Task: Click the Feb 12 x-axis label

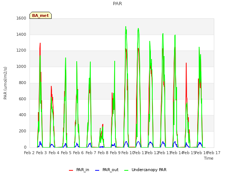Action: coord(152,153)
